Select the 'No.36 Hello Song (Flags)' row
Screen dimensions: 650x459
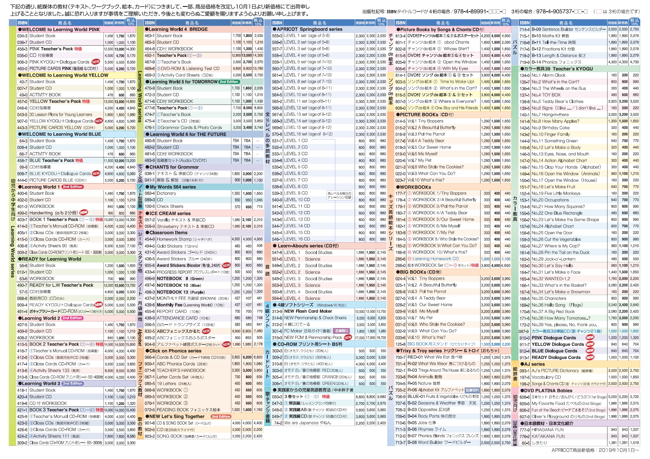coord(579,305)
